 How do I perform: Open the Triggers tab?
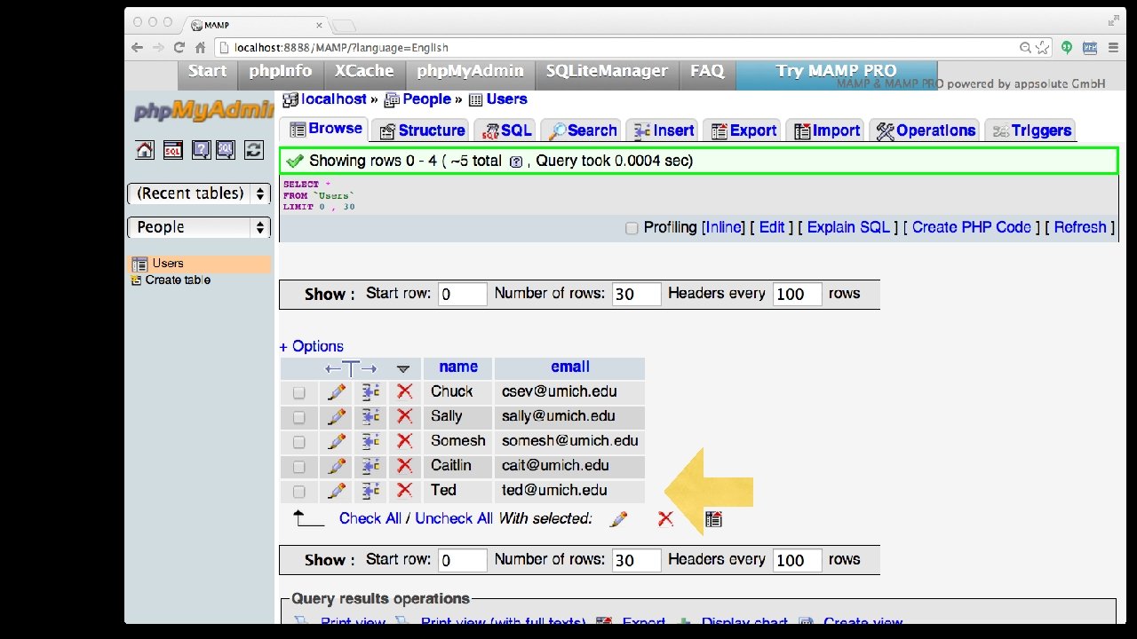[1030, 130]
